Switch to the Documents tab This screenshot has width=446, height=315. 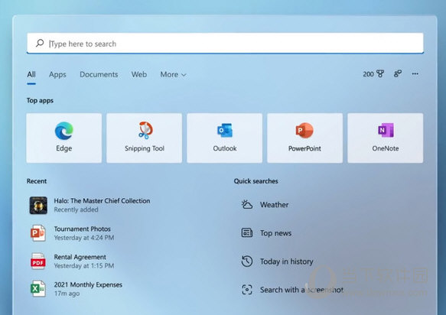(x=99, y=74)
